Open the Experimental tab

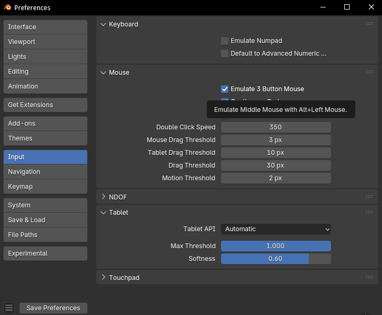pyautogui.click(x=45, y=253)
